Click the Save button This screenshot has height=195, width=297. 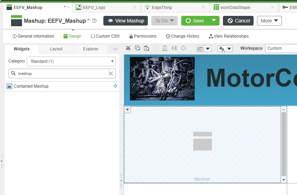tap(194, 21)
